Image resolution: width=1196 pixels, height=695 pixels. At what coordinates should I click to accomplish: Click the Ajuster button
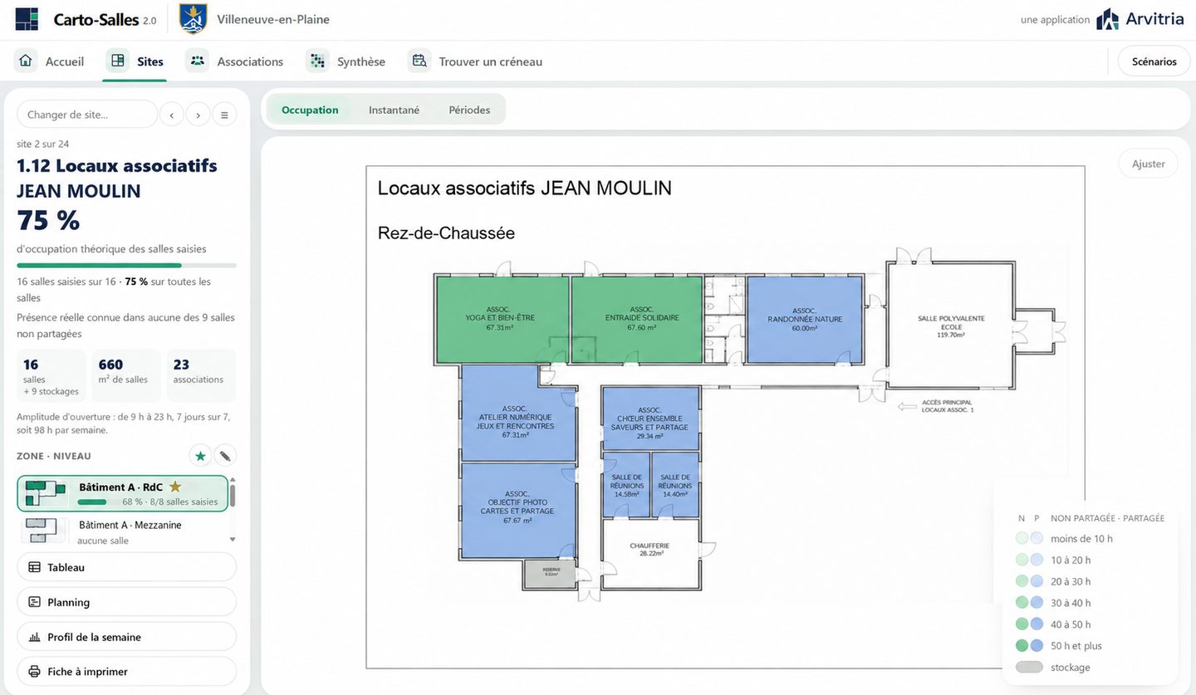coord(1148,164)
